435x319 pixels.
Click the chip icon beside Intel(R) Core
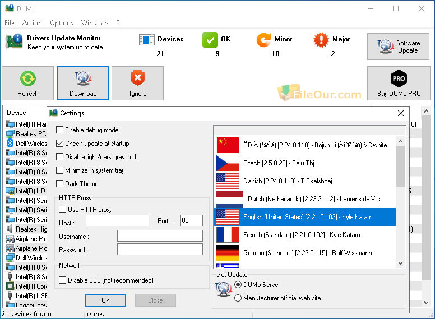pyautogui.click(x=10, y=286)
